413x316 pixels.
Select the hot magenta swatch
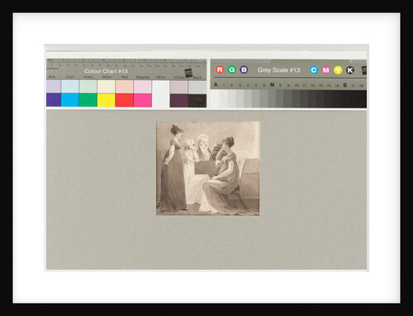[143, 100]
